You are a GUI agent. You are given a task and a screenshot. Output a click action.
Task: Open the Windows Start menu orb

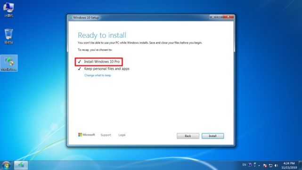click(x=6, y=165)
